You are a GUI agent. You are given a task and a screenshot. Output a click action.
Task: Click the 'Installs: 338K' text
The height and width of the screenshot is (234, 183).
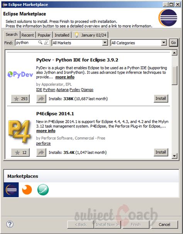61,99
